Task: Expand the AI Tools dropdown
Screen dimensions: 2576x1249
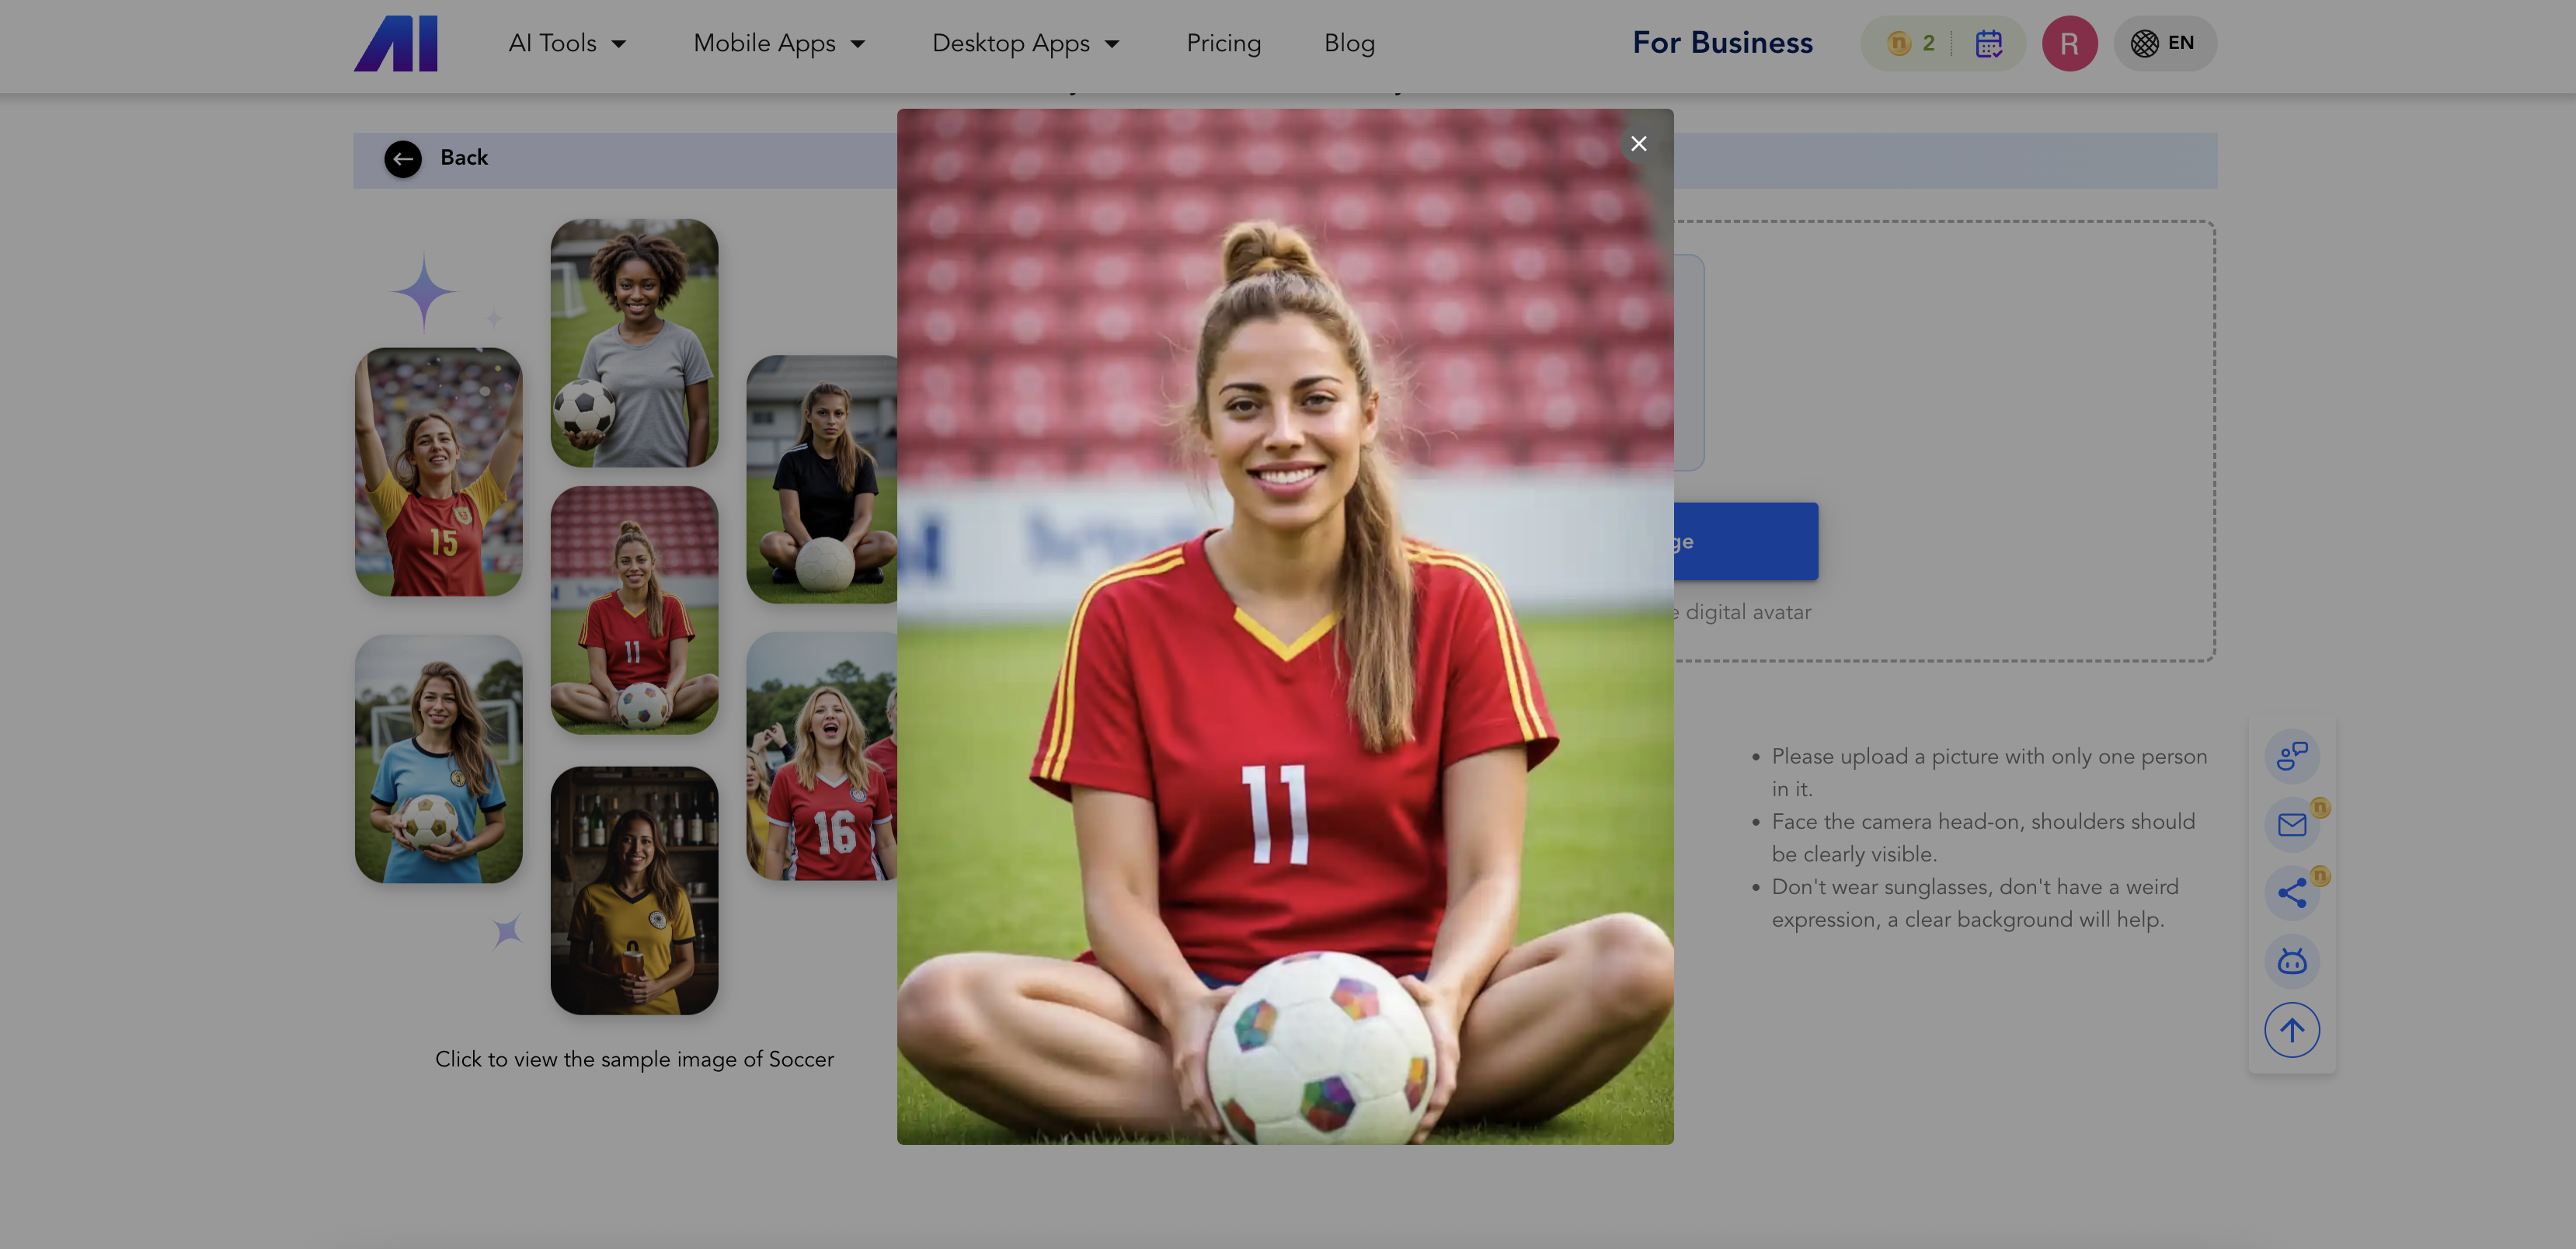Action: click(567, 43)
